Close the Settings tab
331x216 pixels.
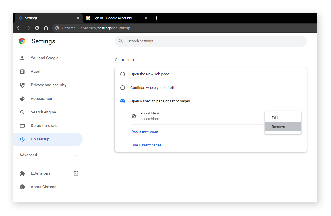(78, 18)
